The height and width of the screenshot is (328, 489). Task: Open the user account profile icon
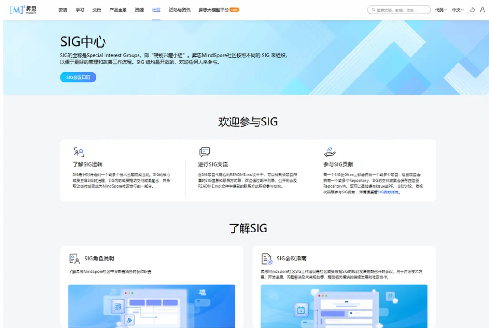[482, 10]
